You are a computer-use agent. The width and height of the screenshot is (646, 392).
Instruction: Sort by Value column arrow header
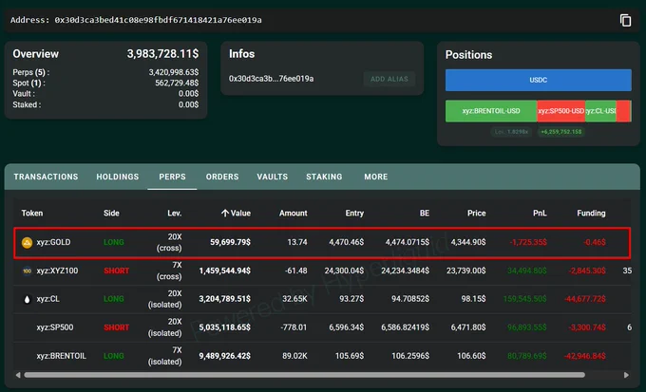click(x=236, y=214)
